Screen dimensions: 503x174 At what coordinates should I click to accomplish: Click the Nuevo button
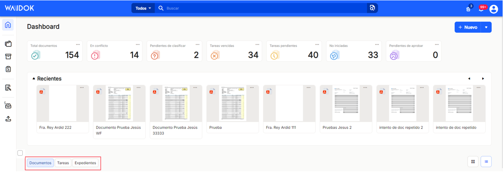(468, 27)
